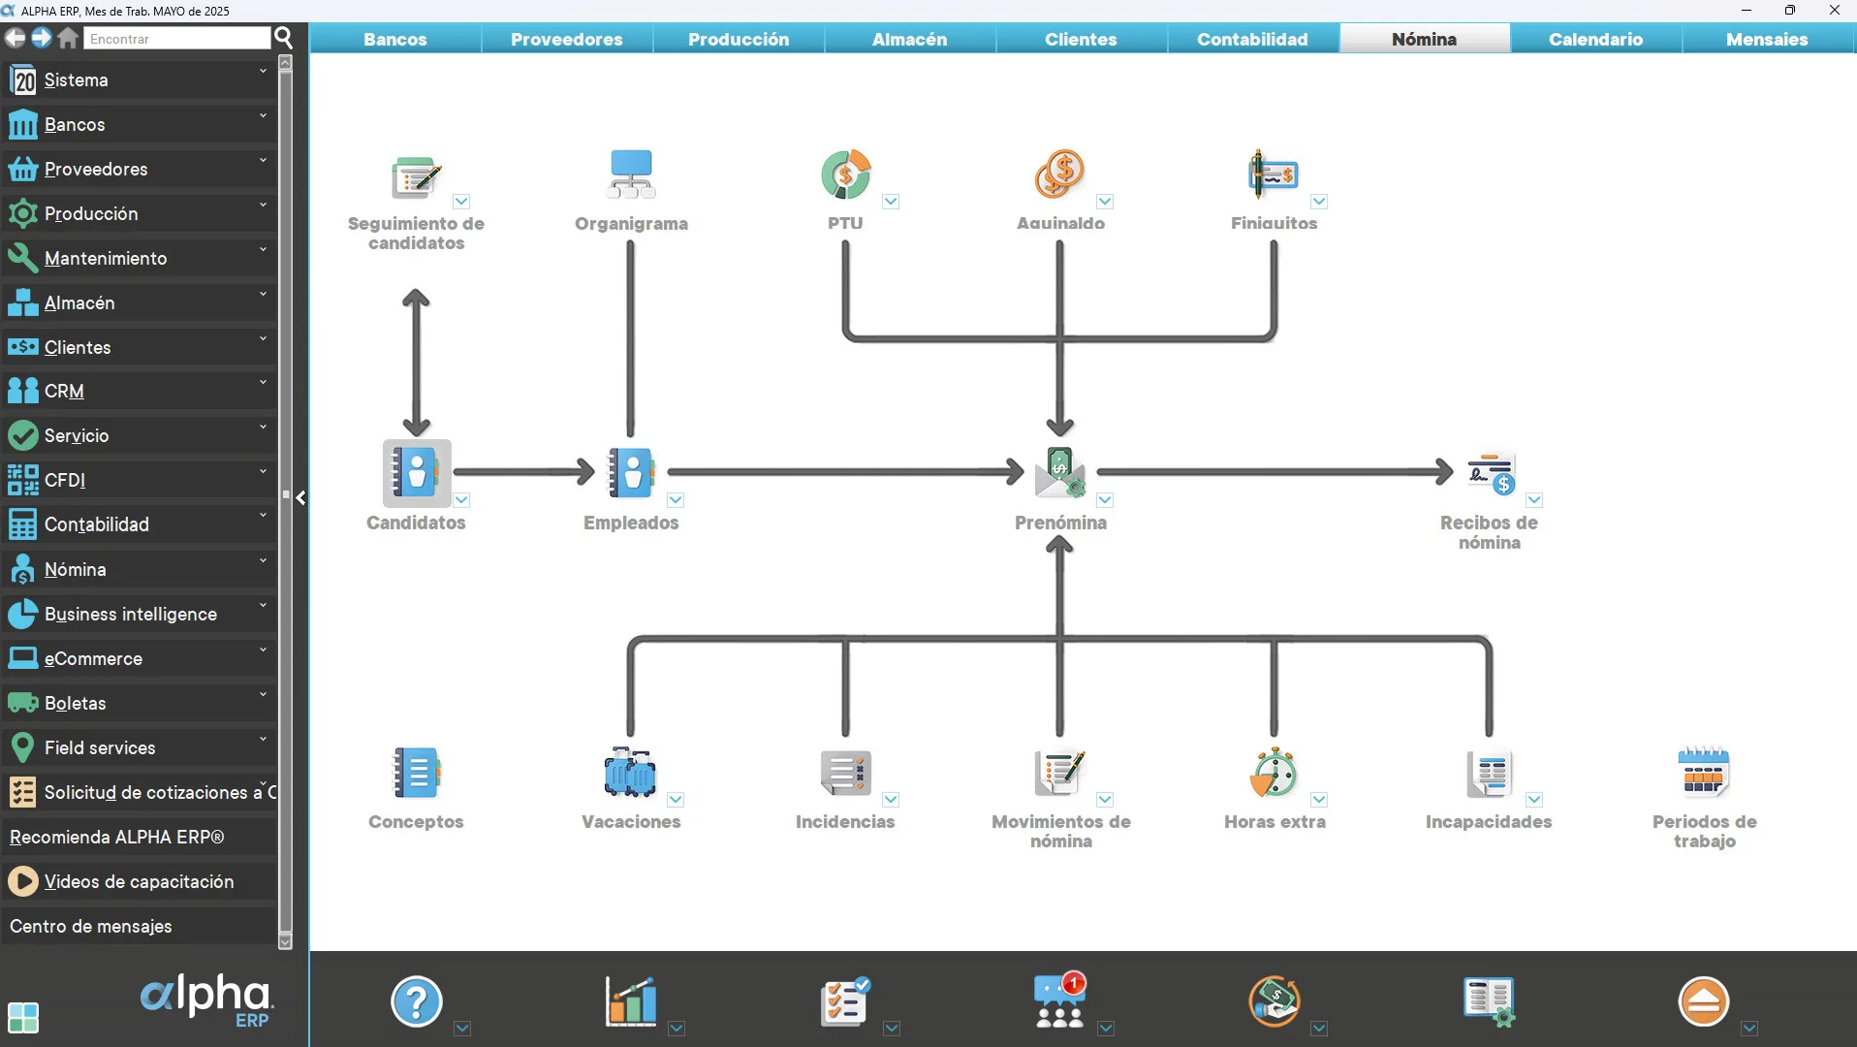This screenshot has height=1047, width=1857.
Task: Click the Conceptos notebook icon
Action: [416, 773]
